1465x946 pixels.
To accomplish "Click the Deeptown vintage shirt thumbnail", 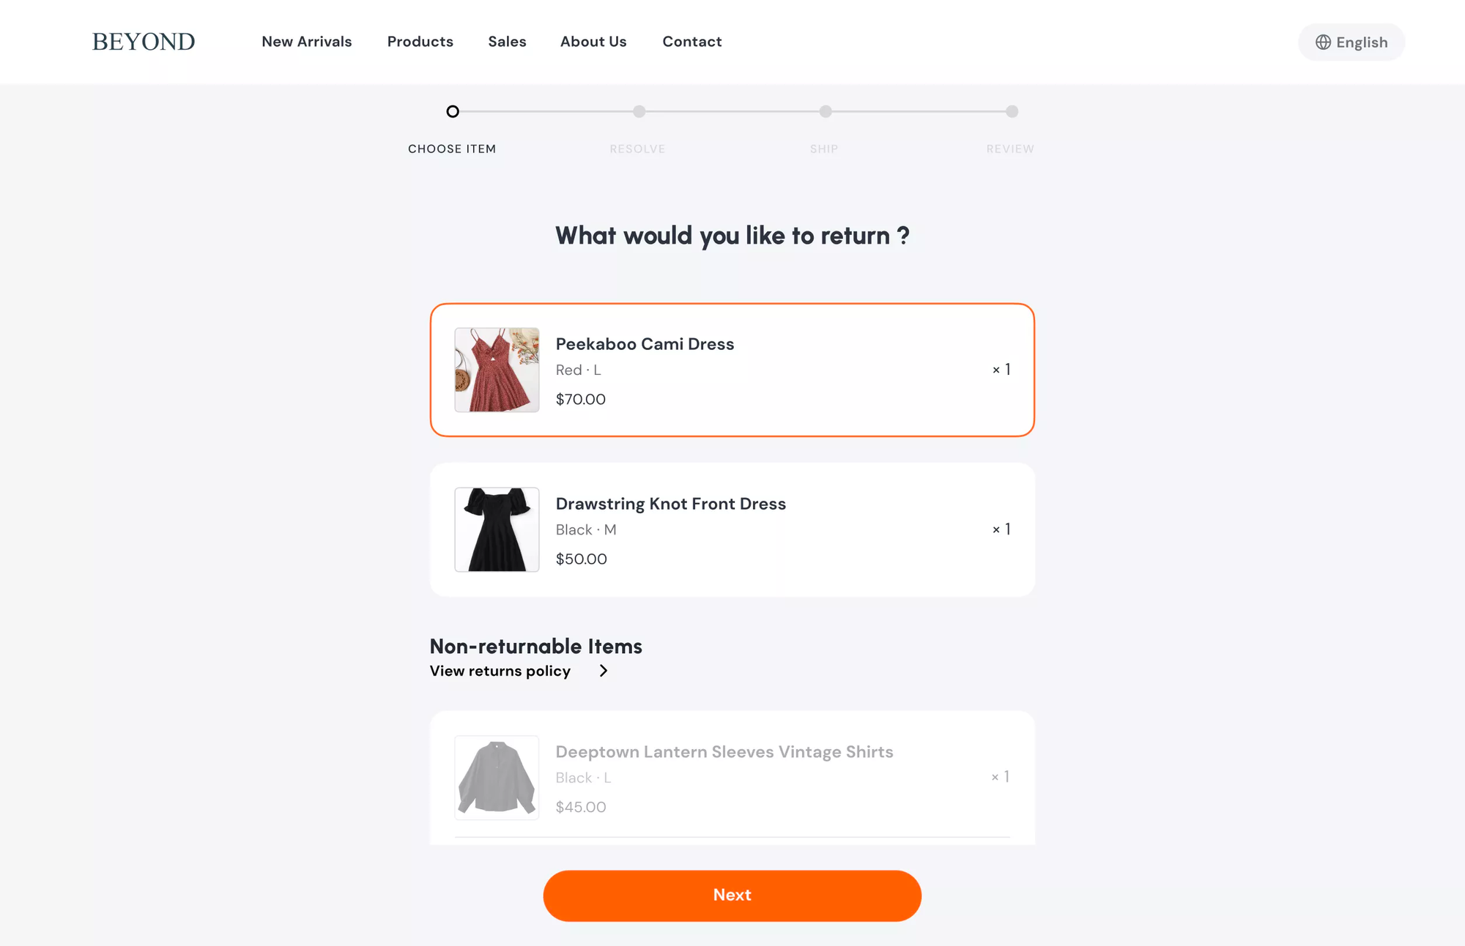I will [497, 778].
